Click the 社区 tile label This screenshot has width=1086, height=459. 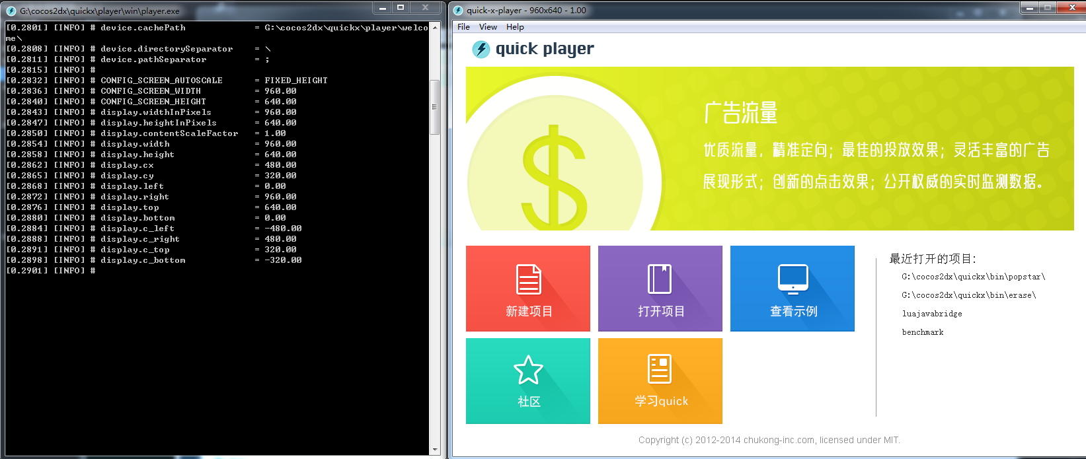(529, 402)
